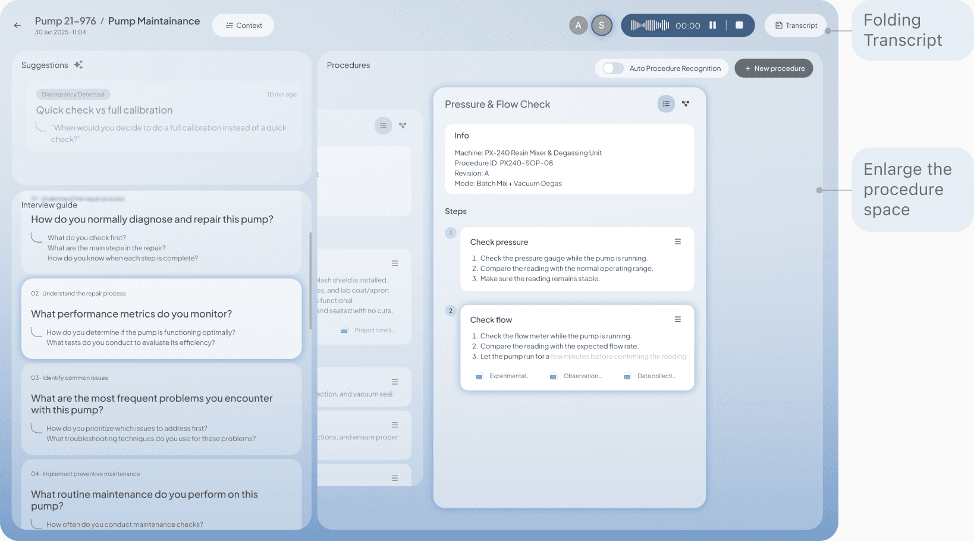Switch Pressure & Flow Check to graph view
Viewport: 974px width, 541px height.
pyautogui.click(x=686, y=104)
